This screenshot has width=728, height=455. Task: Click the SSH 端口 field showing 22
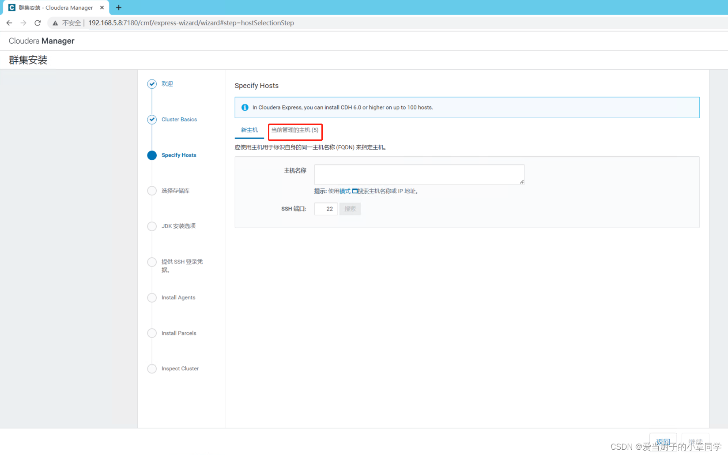click(x=326, y=209)
